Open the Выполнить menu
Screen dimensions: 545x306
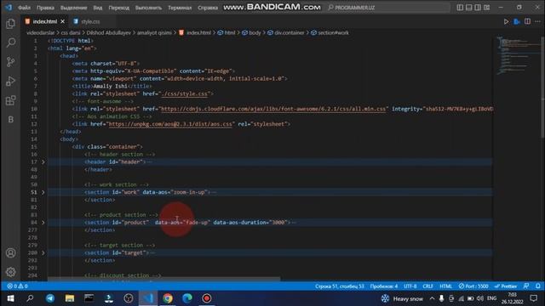click(x=148, y=8)
